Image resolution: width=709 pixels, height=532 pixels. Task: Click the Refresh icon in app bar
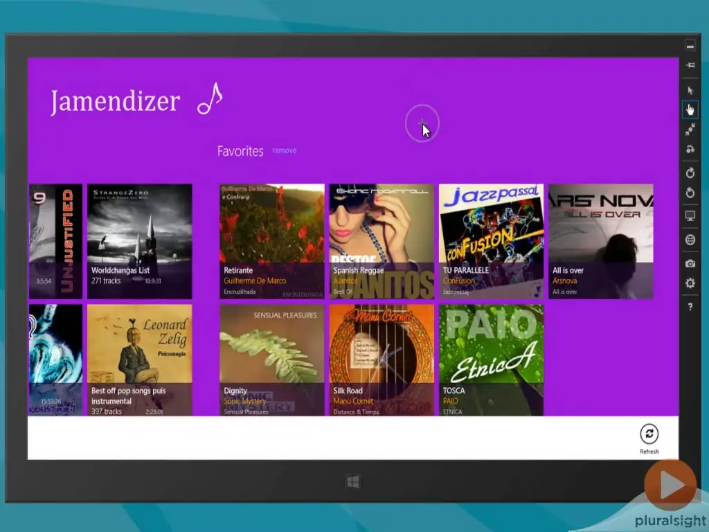[x=649, y=434]
